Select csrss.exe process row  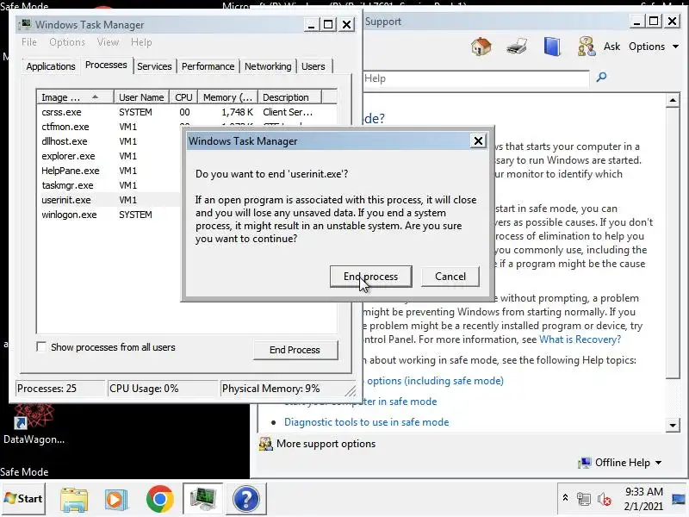point(187,112)
